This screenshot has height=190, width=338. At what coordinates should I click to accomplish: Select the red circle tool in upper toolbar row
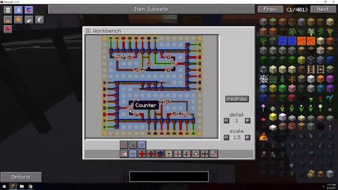pyautogui.click(x=124, y=145)
